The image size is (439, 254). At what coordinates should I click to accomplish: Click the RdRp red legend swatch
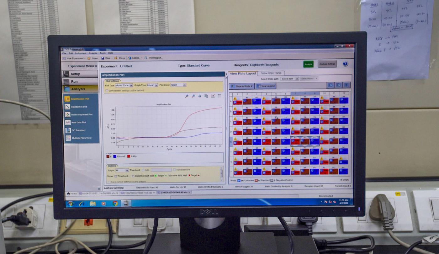click(x=129, y=156)
